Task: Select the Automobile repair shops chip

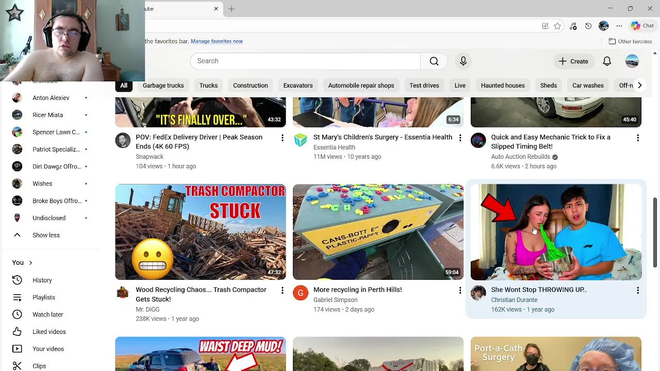Action: tap(361, 86)
